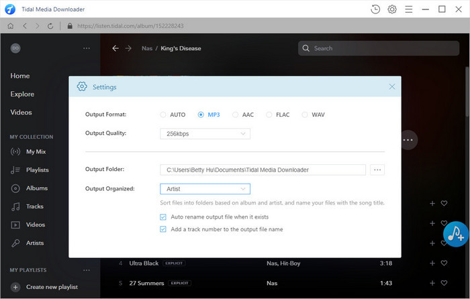Viewport: 470px width, 299px height.
Task: Go to the browser home icon
Action: pyautogui.click(x=10, y=26)
